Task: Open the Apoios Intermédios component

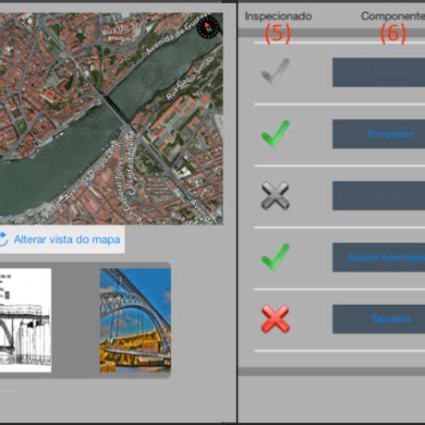Action: tap(379, 257)
